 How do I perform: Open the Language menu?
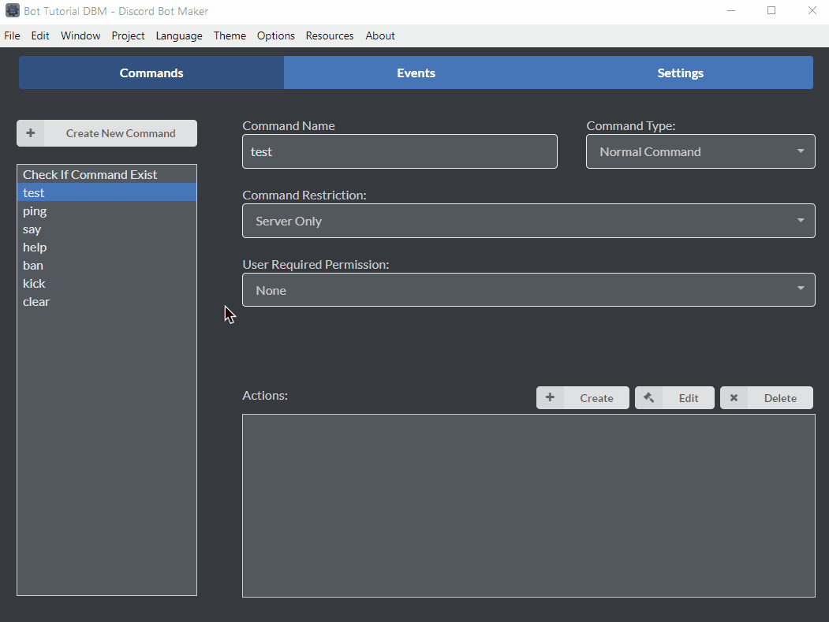(179, 36)
